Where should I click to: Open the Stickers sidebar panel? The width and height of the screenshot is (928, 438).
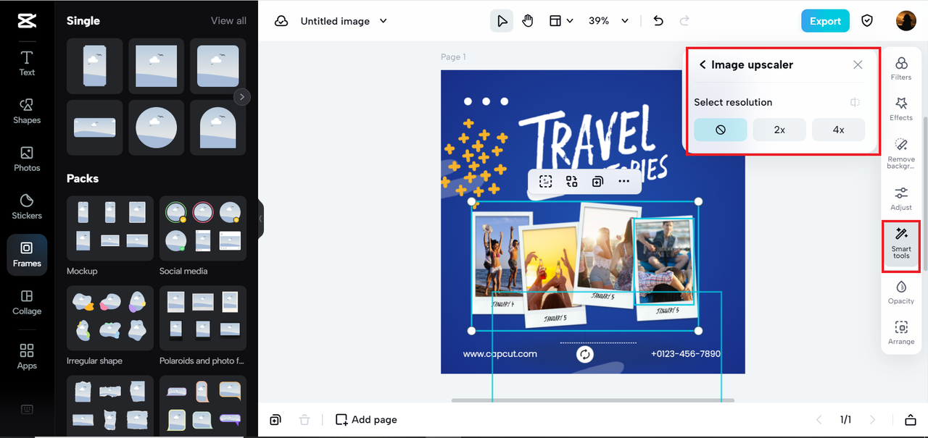(x=27, y=206)
